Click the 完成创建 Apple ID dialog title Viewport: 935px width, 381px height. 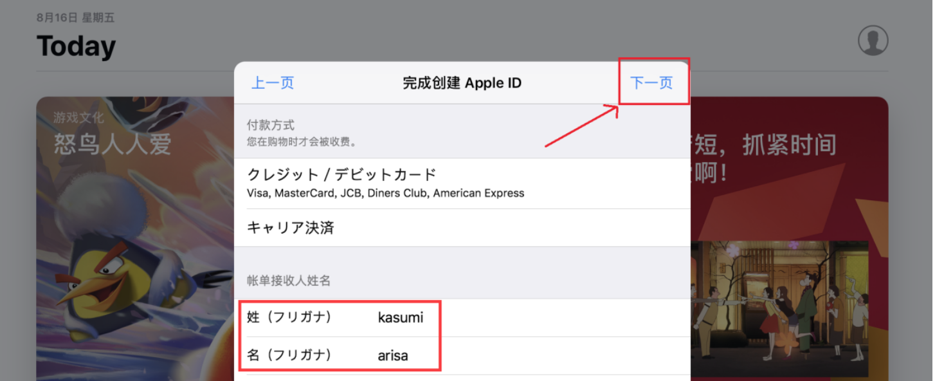(462, 83)
